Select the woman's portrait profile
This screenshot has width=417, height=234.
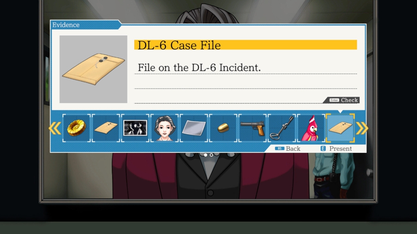click(x=164, y=128)
